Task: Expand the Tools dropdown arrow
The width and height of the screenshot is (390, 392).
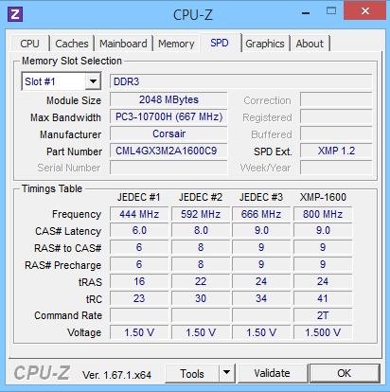Action: pyautogui.click(x=226, y=373)
